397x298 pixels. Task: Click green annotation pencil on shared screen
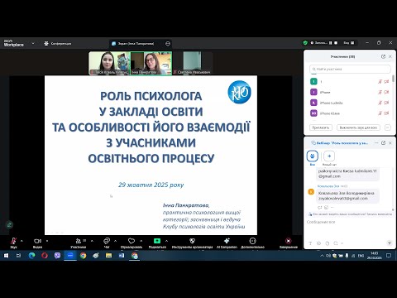pos(9,225)
